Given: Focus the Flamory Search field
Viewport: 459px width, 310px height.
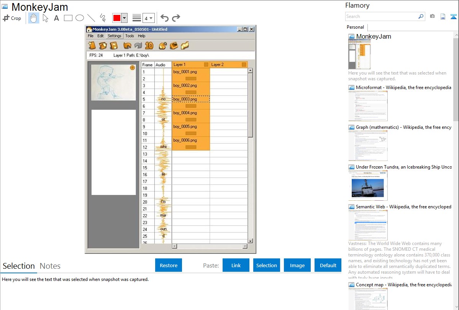Looking at the screenshot, I should pos(381,16).
